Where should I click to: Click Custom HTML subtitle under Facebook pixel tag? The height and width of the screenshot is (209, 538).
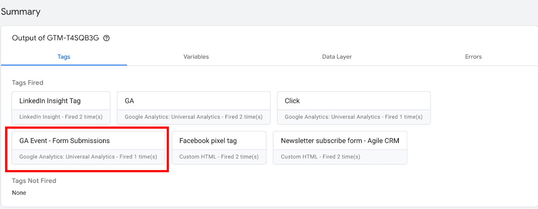pyautogui.click(x=219, y=157)
